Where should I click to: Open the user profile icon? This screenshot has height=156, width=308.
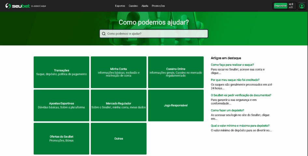301,6
